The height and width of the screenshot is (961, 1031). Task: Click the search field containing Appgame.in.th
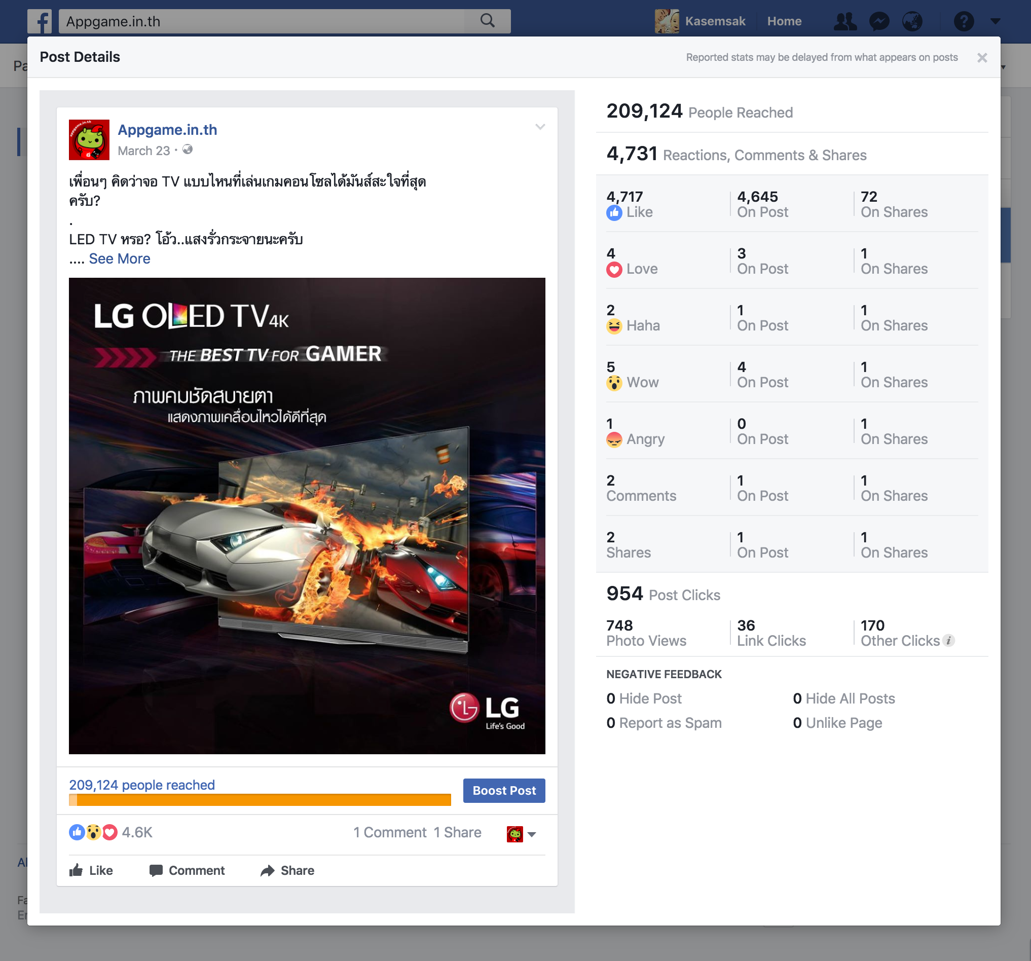click(260, 21)
